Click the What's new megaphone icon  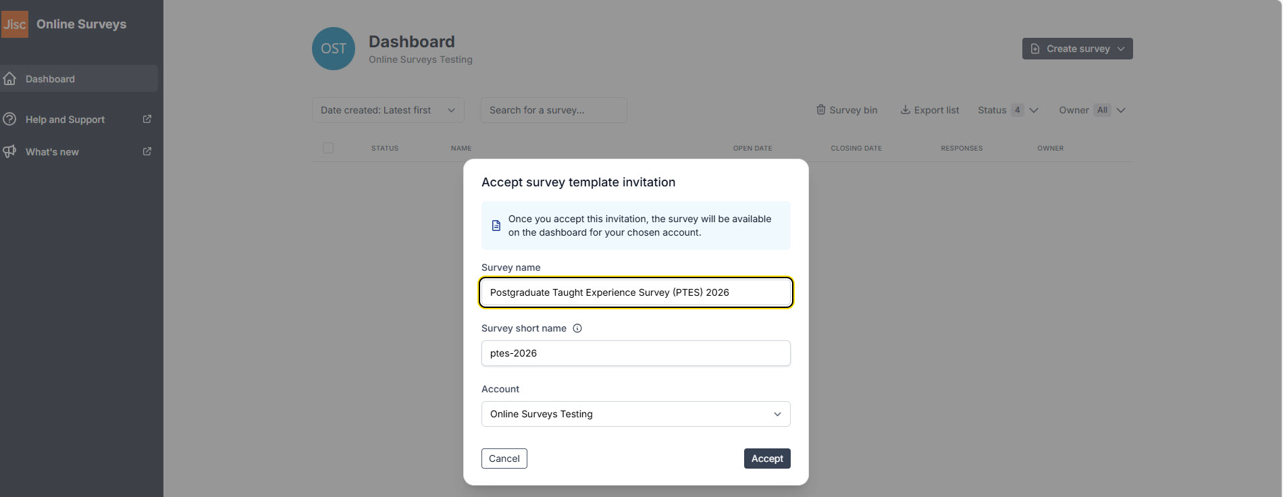tap(9, 151)
